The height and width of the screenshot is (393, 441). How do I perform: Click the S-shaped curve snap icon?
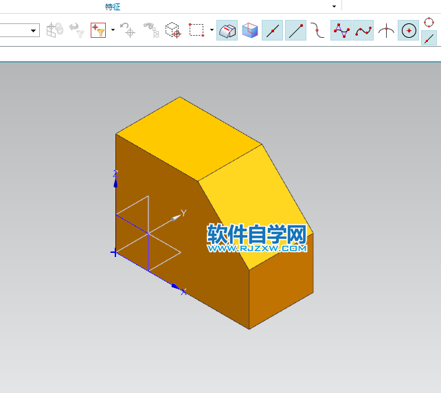tap(317, 31)
